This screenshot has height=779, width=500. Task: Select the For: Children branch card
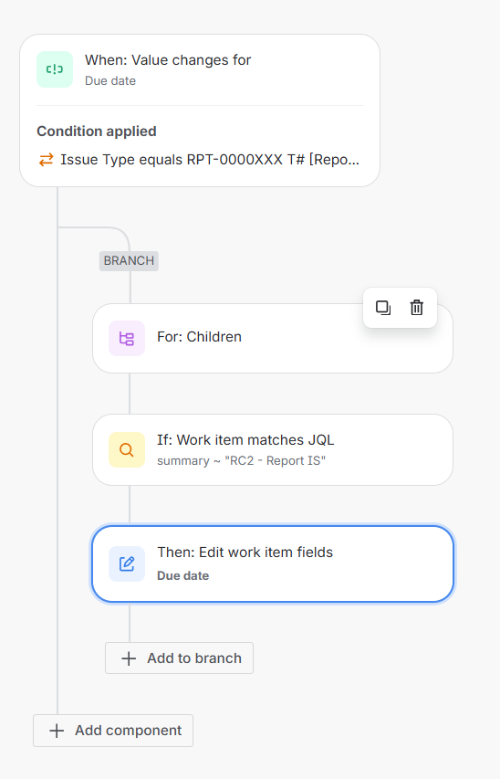pyautogui.click(x=273, y=338)
